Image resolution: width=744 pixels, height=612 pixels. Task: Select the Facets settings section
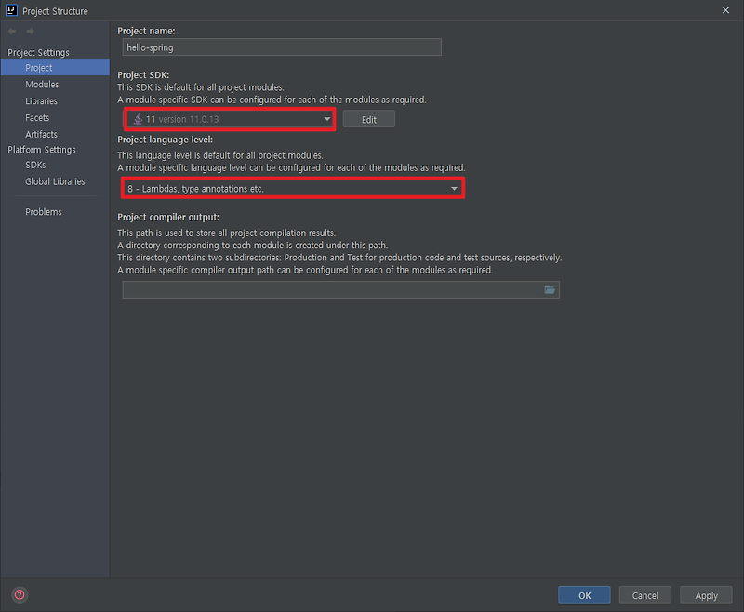[x=37, y=117]
